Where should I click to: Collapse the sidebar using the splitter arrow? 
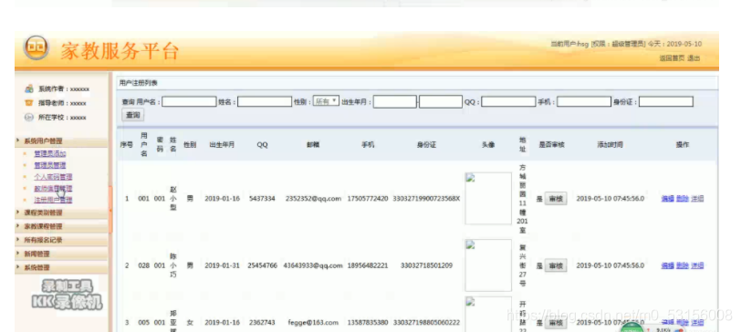click(x=110, y=210)
